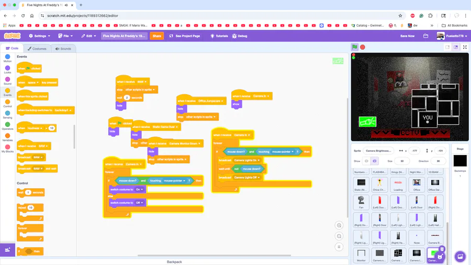This screenshot has height=265, width=471.
Task: Select the Loading sprite
Action: click(398, 184)
